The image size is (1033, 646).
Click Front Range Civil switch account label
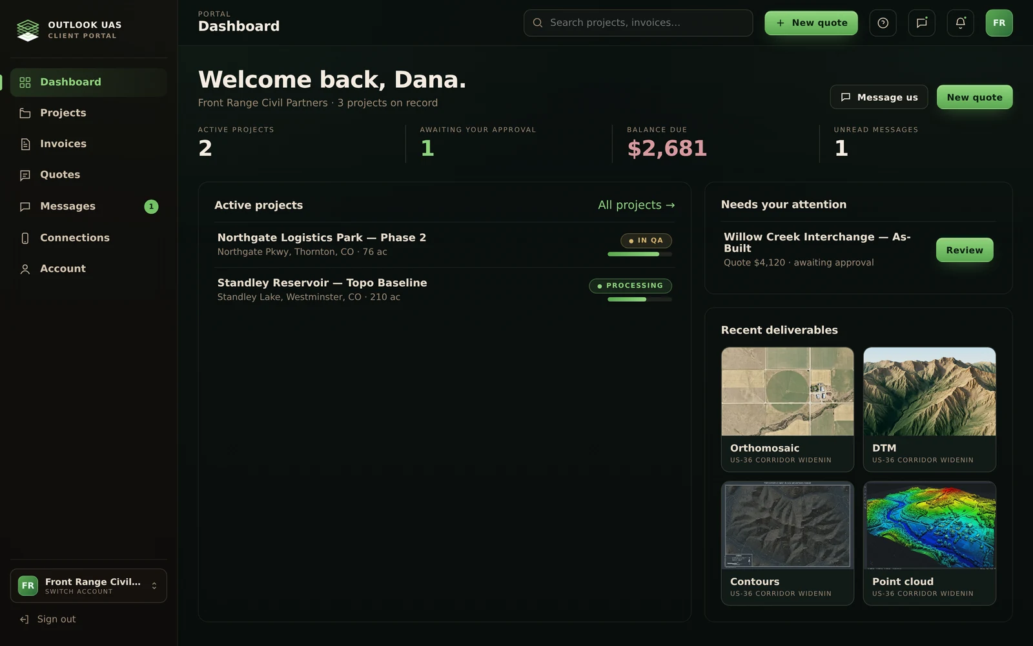tap(93, 586)
